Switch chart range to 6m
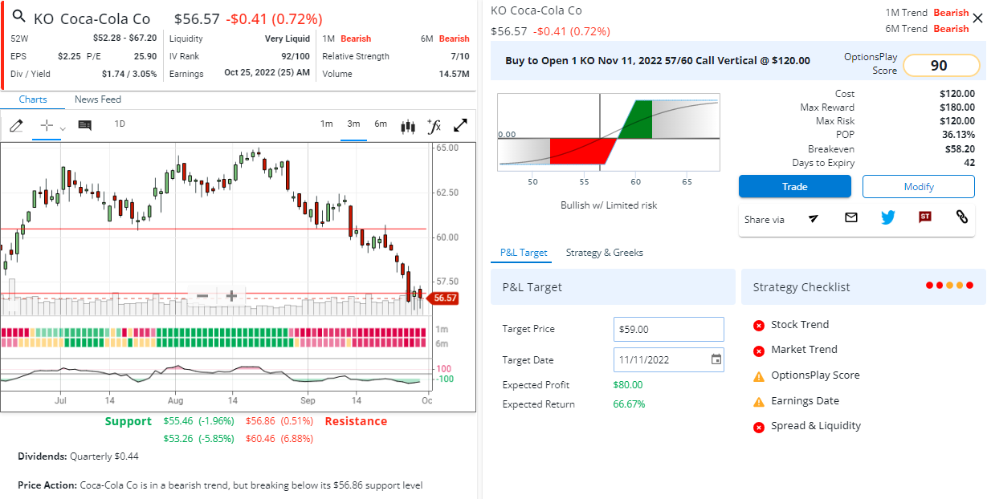This screenshot has width=987, height=499. click(x=381, y=124)
